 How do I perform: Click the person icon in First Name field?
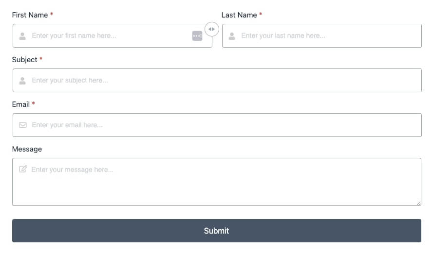[22, 36]
